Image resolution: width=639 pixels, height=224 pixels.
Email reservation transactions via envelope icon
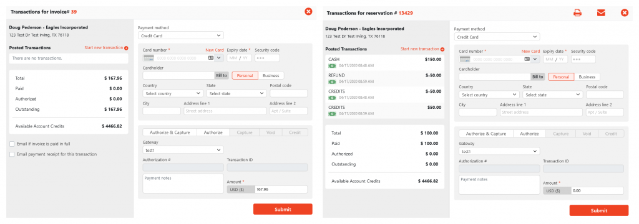(601, 12)
